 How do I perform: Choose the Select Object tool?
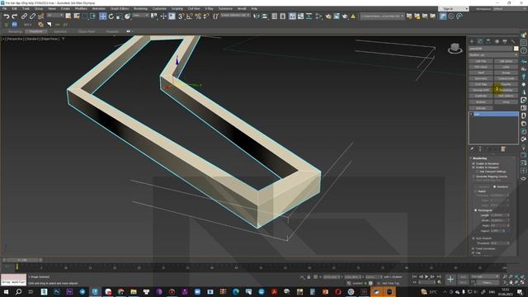68,16
